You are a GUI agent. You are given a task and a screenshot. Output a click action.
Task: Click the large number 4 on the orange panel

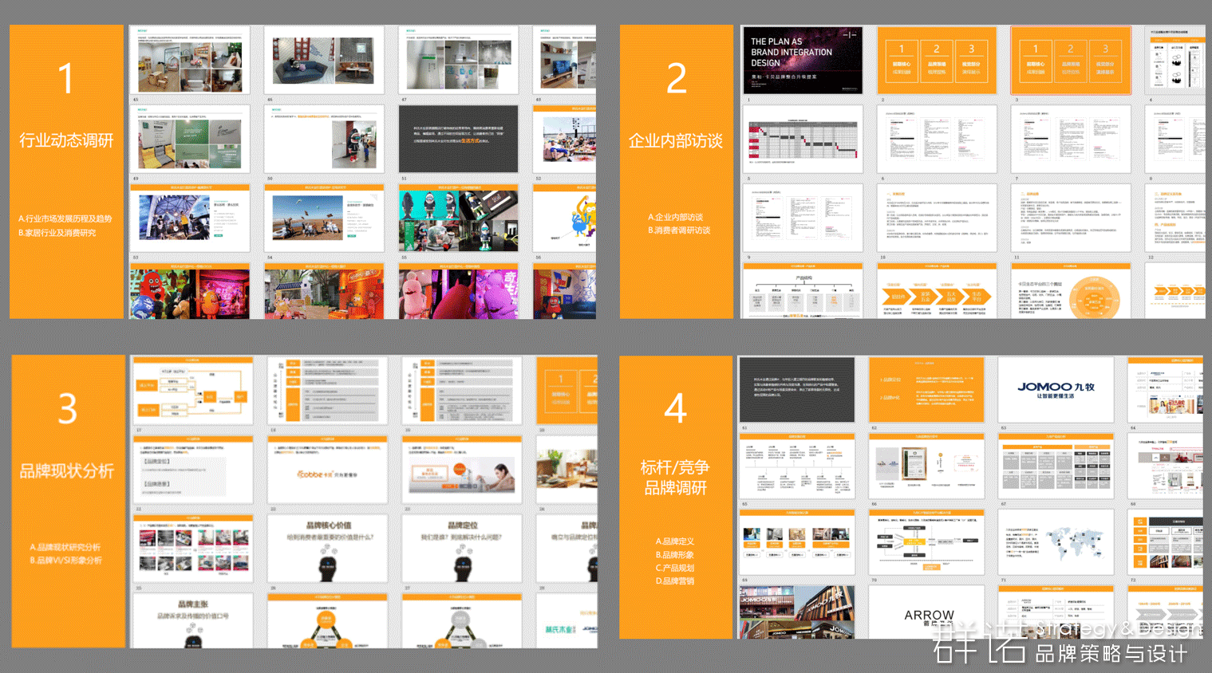tap(675, 409)
